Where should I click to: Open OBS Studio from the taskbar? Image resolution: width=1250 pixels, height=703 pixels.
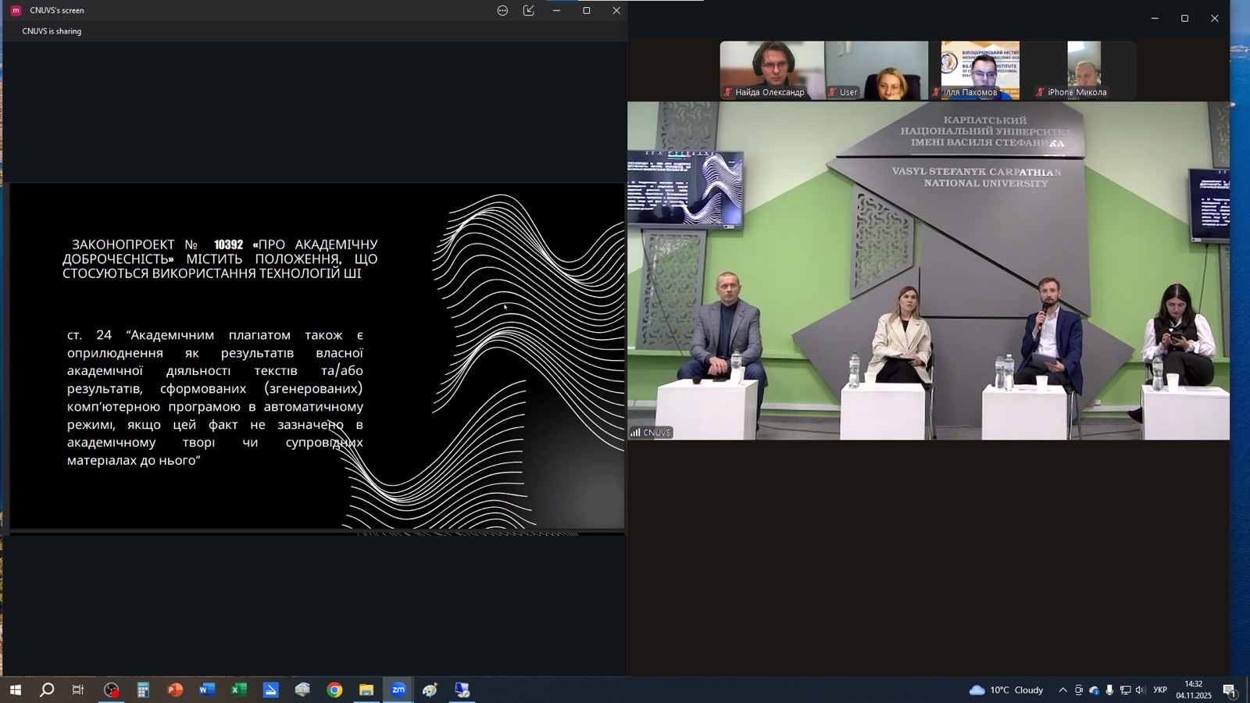pyautogui.click(x=112, y=690)
